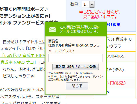Focus the メールアドレス input field
The height and width of the screenshot is (104, 137).
(75, 58)
